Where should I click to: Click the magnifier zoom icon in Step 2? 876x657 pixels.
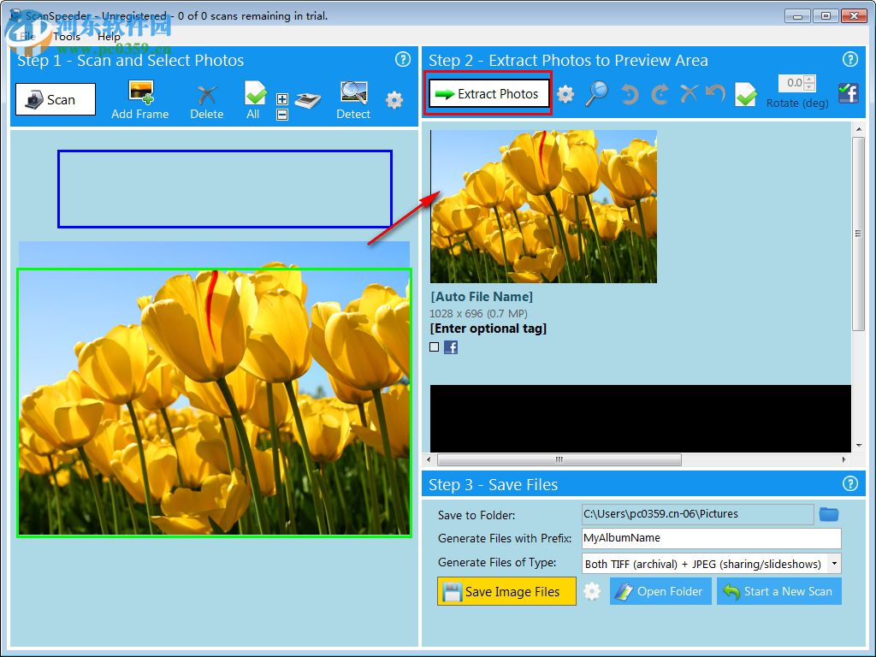pos(596,93)
